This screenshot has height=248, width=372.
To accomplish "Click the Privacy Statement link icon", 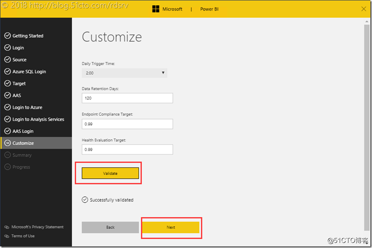I will [x=7, y=227].
